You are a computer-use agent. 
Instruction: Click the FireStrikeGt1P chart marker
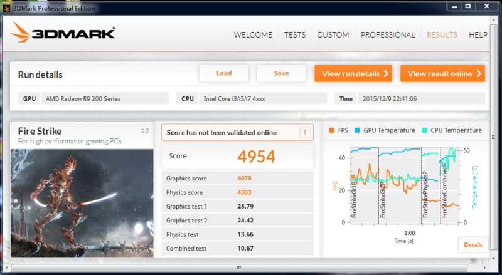pos(354,199)
